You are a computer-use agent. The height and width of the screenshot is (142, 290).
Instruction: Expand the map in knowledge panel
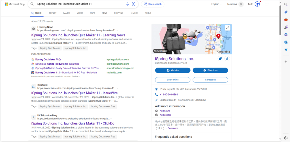(227, 28)
